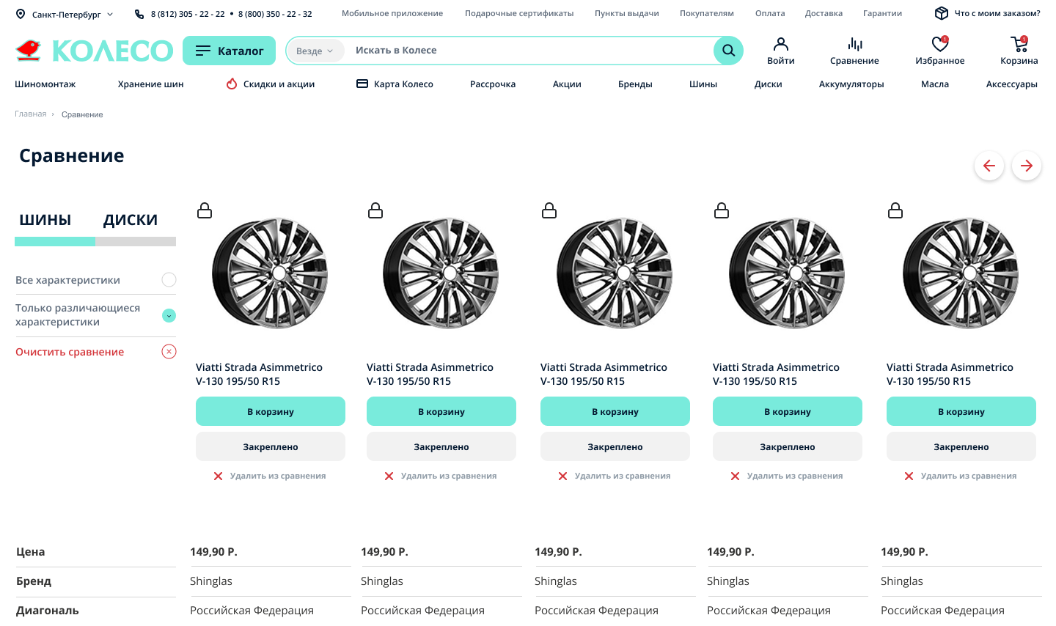Click the flame icon next to Скидки и акции
The height and width of the screenshot is (626, 1056).
(x=232, y=84)
